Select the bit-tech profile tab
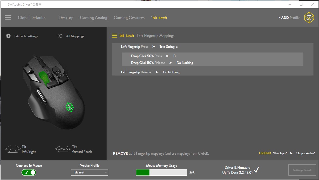 (159, 18)
